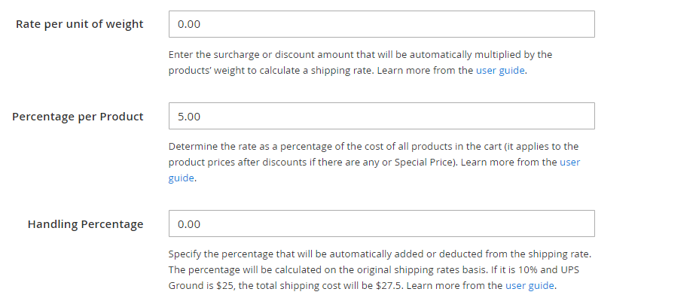
Task: Click the 0.00 value in Rate per unit
Action: (189, 24)
